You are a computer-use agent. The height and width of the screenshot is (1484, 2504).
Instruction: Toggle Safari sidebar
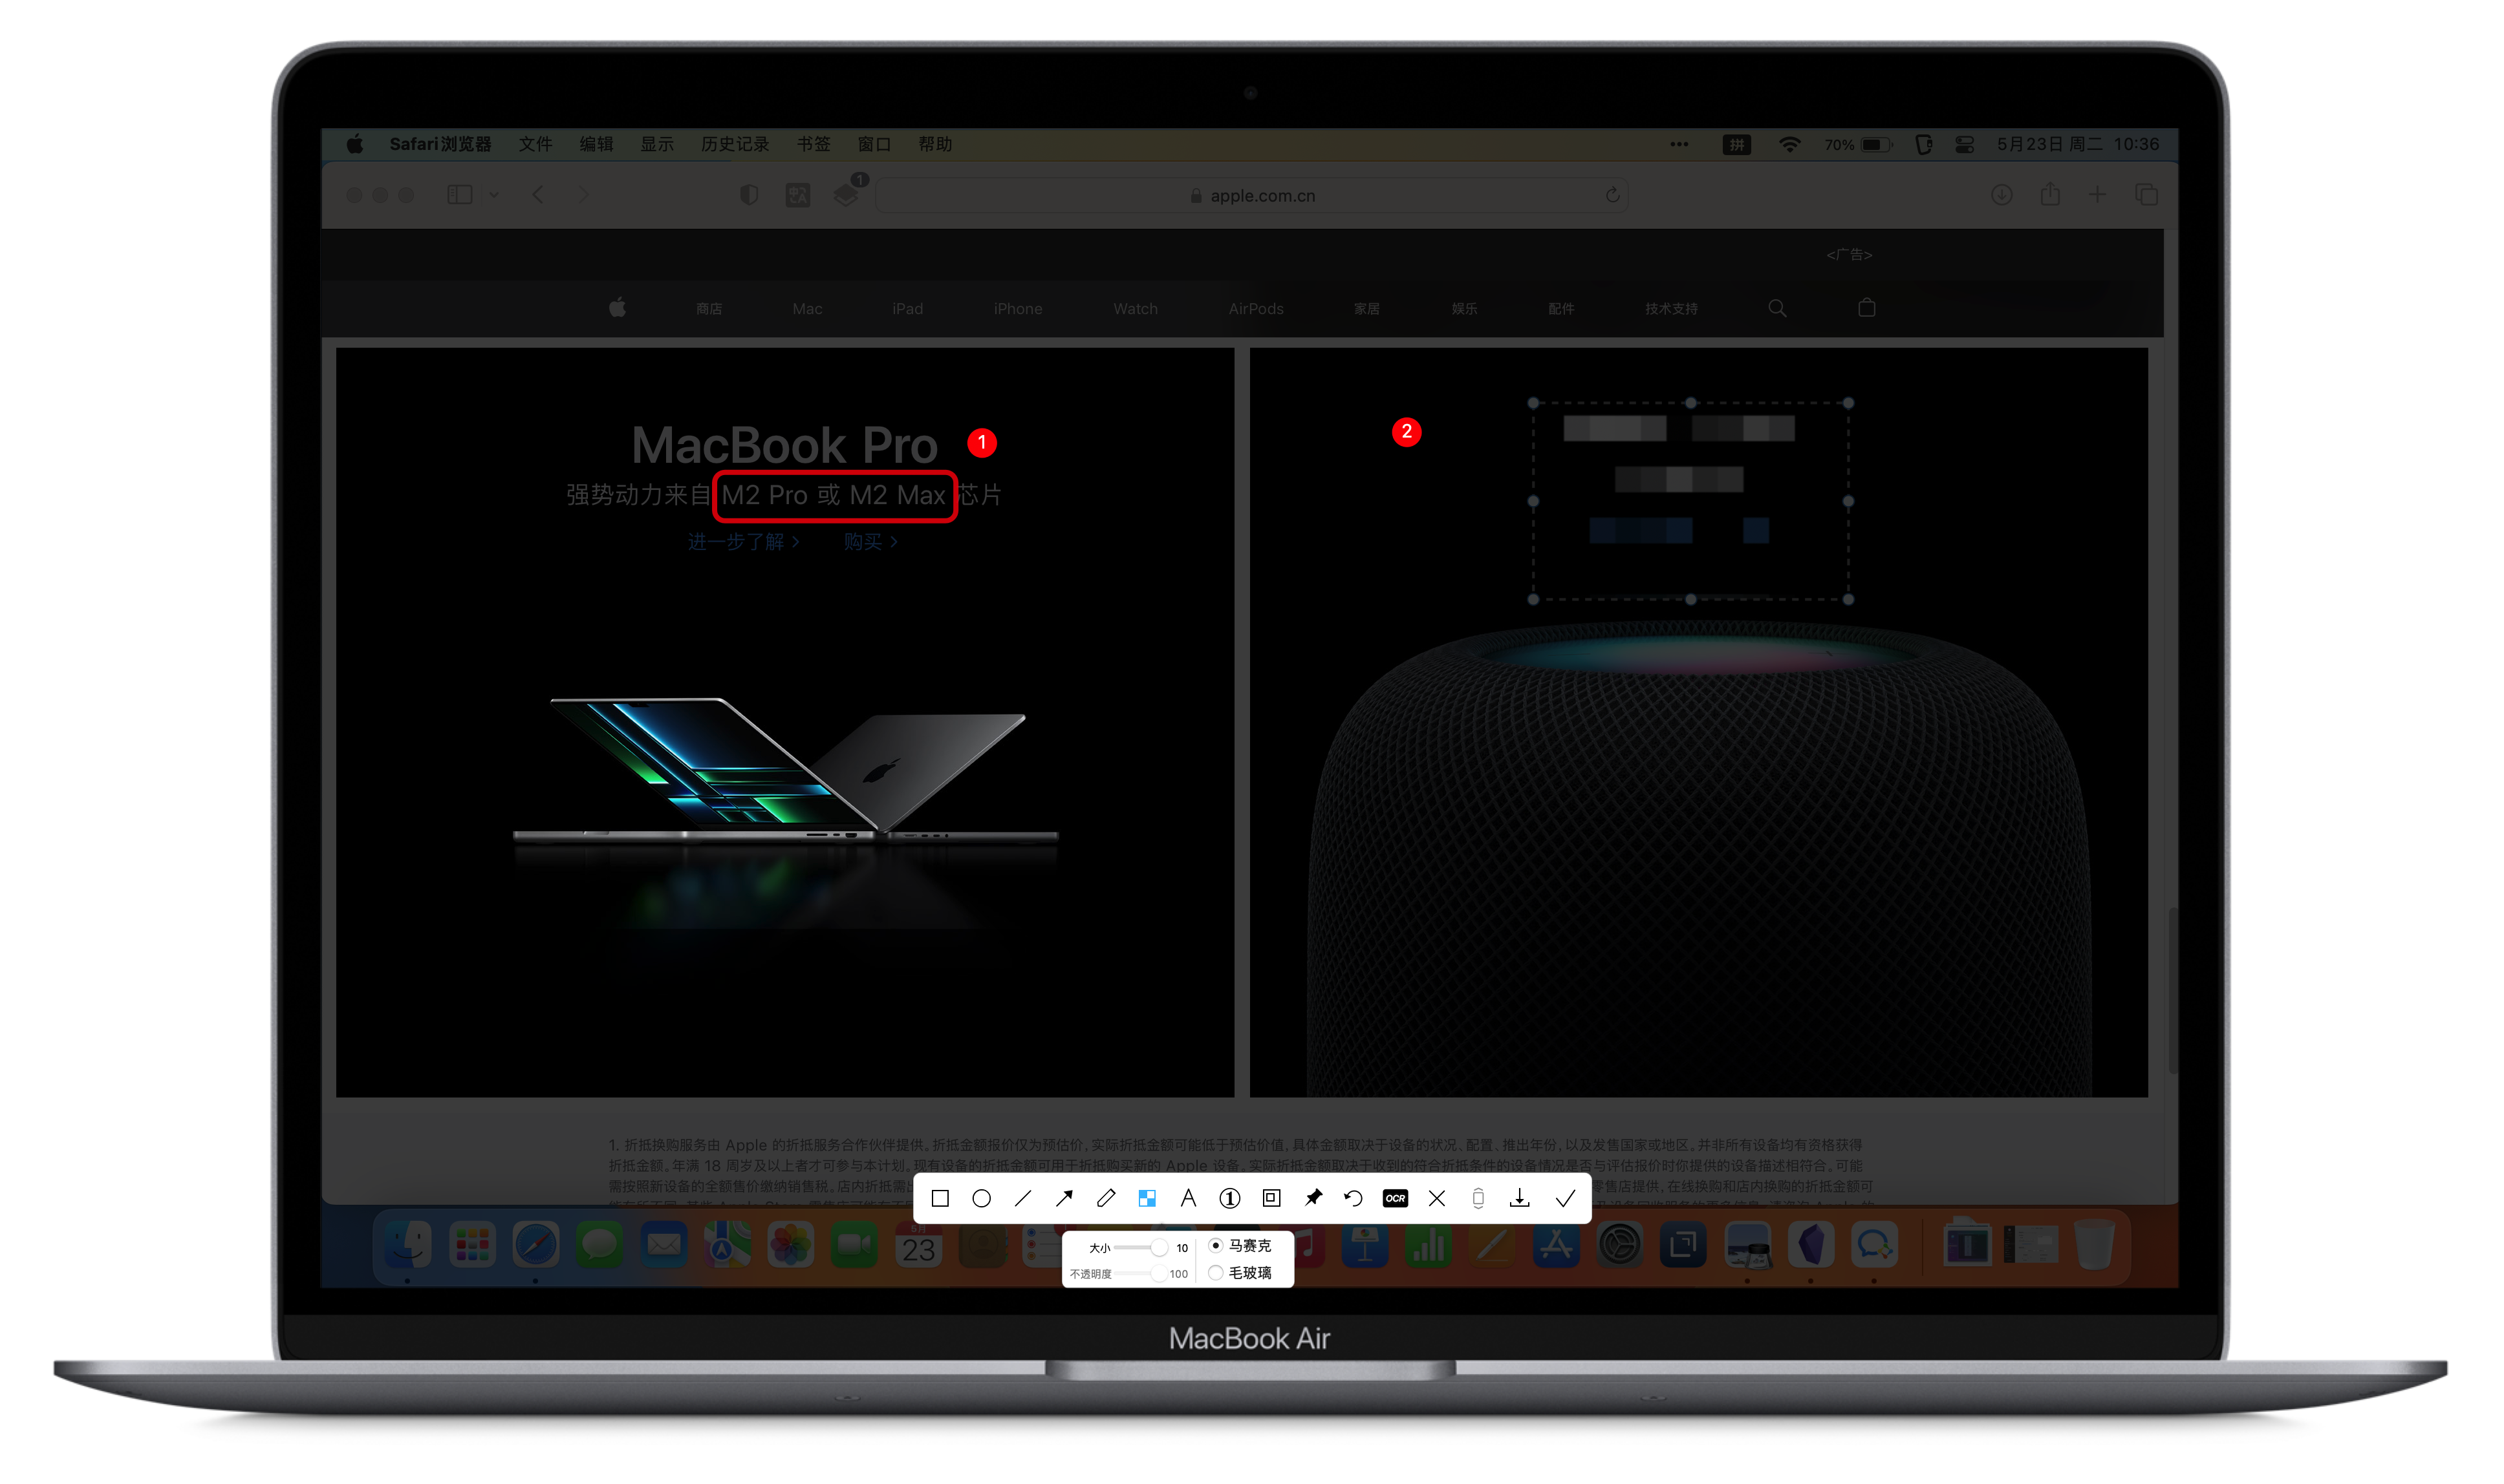tap(459, 195)
